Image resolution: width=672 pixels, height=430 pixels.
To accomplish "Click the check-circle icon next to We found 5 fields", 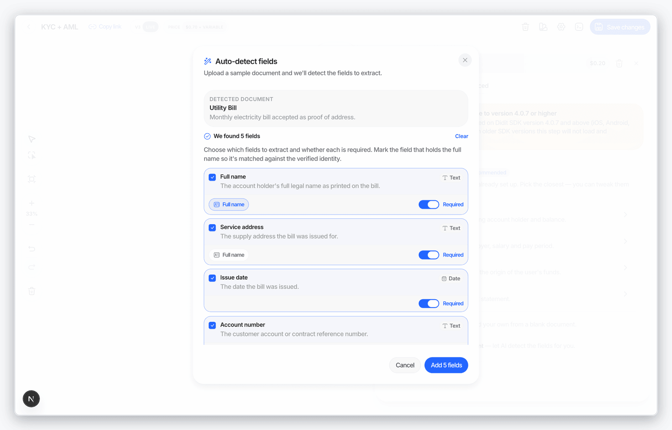I will [207, 136].
